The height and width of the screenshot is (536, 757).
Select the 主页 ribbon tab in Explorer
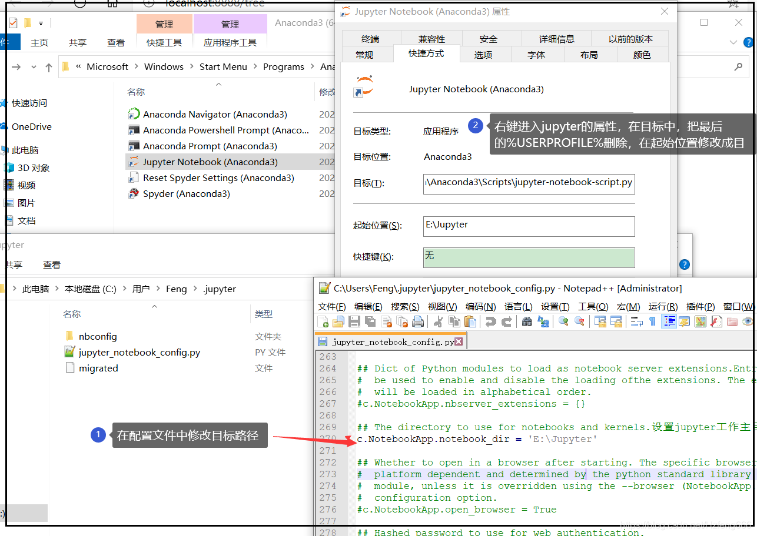[x=39, y=42]
